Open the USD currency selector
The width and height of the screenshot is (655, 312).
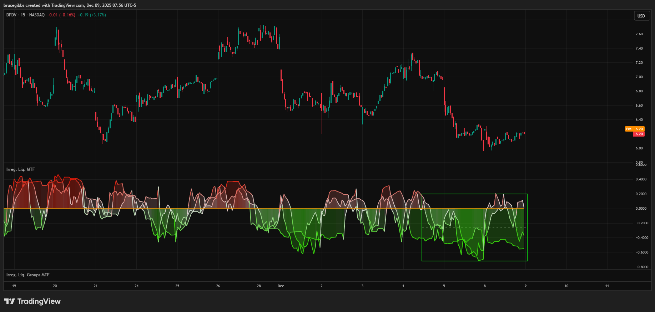641,16
